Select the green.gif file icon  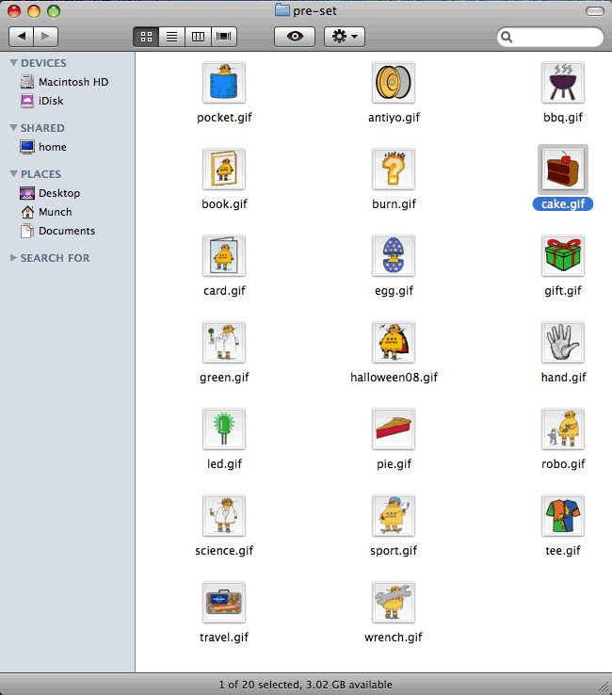tap(224, 342)
